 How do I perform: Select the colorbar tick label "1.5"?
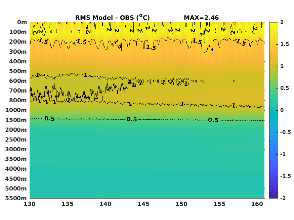[285, 44]
